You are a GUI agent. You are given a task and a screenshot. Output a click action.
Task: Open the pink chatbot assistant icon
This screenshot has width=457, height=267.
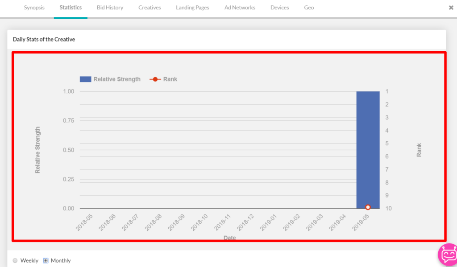click(x=448, y=255)
